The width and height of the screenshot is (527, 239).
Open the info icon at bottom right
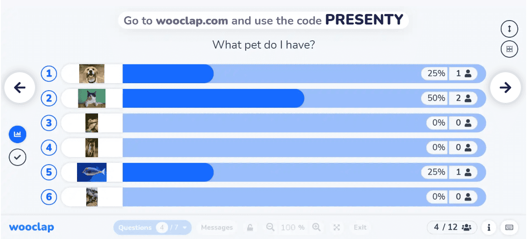[488, 227]
